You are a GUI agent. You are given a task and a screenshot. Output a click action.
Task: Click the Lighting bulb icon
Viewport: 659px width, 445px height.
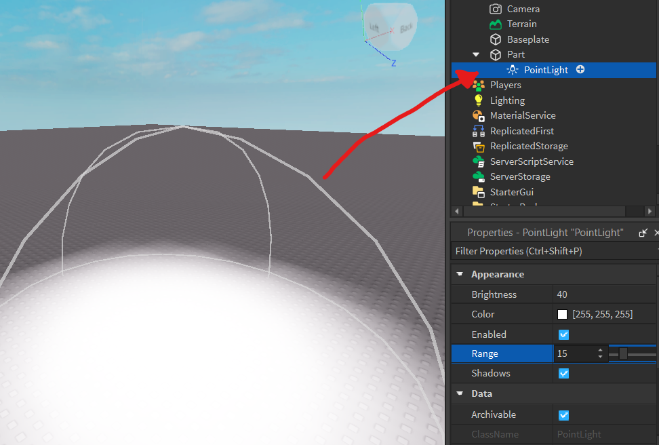coord(478,100)
